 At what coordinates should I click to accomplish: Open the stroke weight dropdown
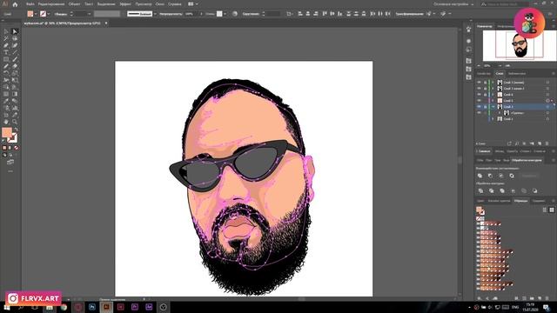click(90, 14)
